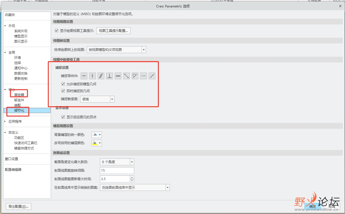Image resolution: width=345 pixels, height=214 pixels.
Task: Open 收藏夹 in the left panel
Action: (10, 15)
